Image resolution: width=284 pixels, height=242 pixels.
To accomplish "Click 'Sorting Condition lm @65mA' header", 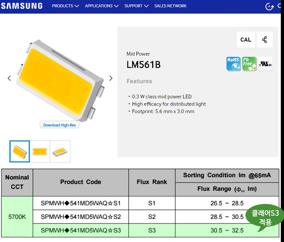I will (x=227, y=176).
